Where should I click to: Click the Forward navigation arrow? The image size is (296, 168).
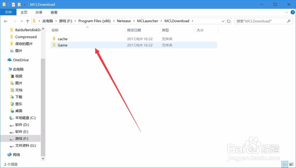15,21
